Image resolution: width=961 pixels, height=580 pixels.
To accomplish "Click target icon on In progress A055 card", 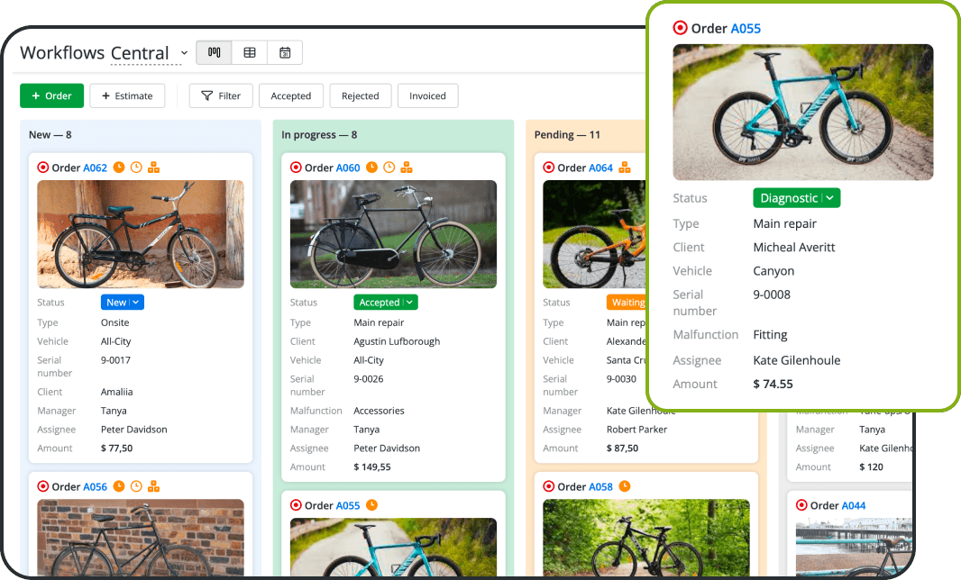I will 296,504.
